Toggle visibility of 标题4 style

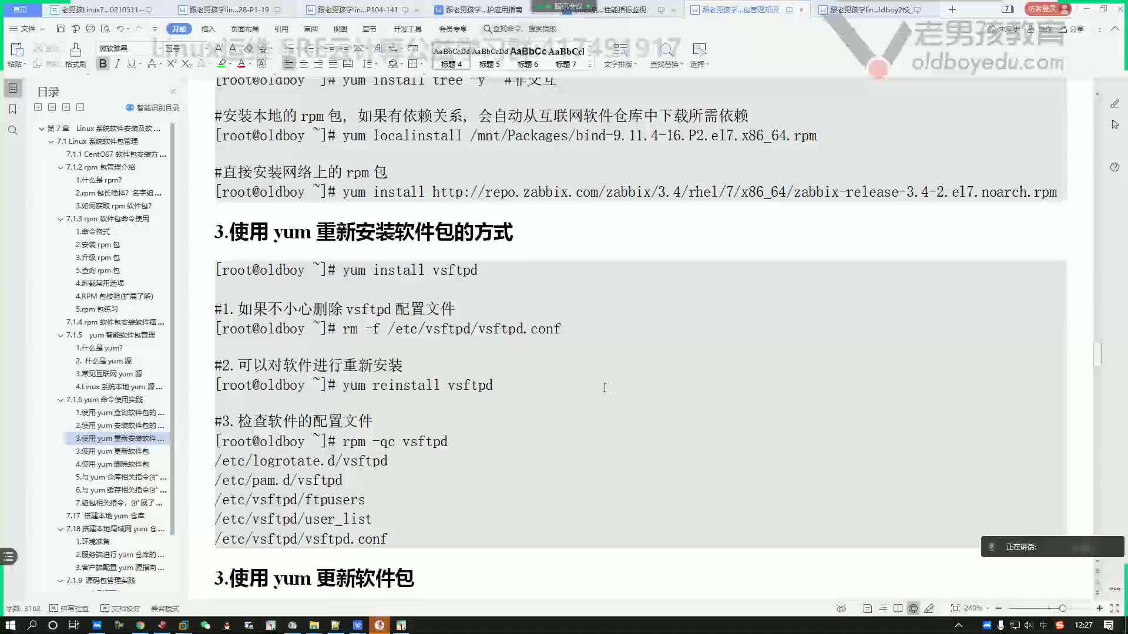coord(450,58)
